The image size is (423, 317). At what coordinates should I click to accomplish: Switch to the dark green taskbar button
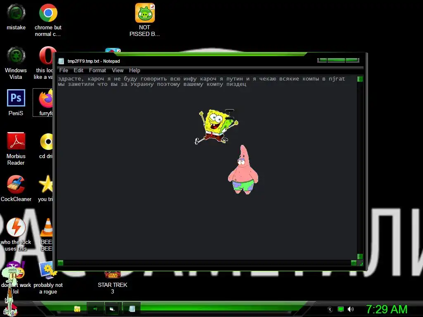(95, 309)
